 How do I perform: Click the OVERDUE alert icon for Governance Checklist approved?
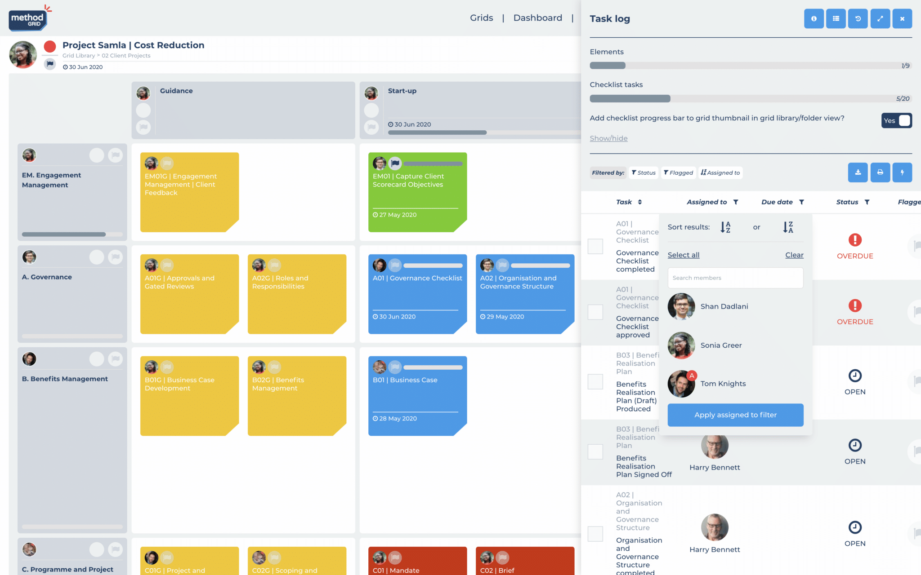point(855,306)
